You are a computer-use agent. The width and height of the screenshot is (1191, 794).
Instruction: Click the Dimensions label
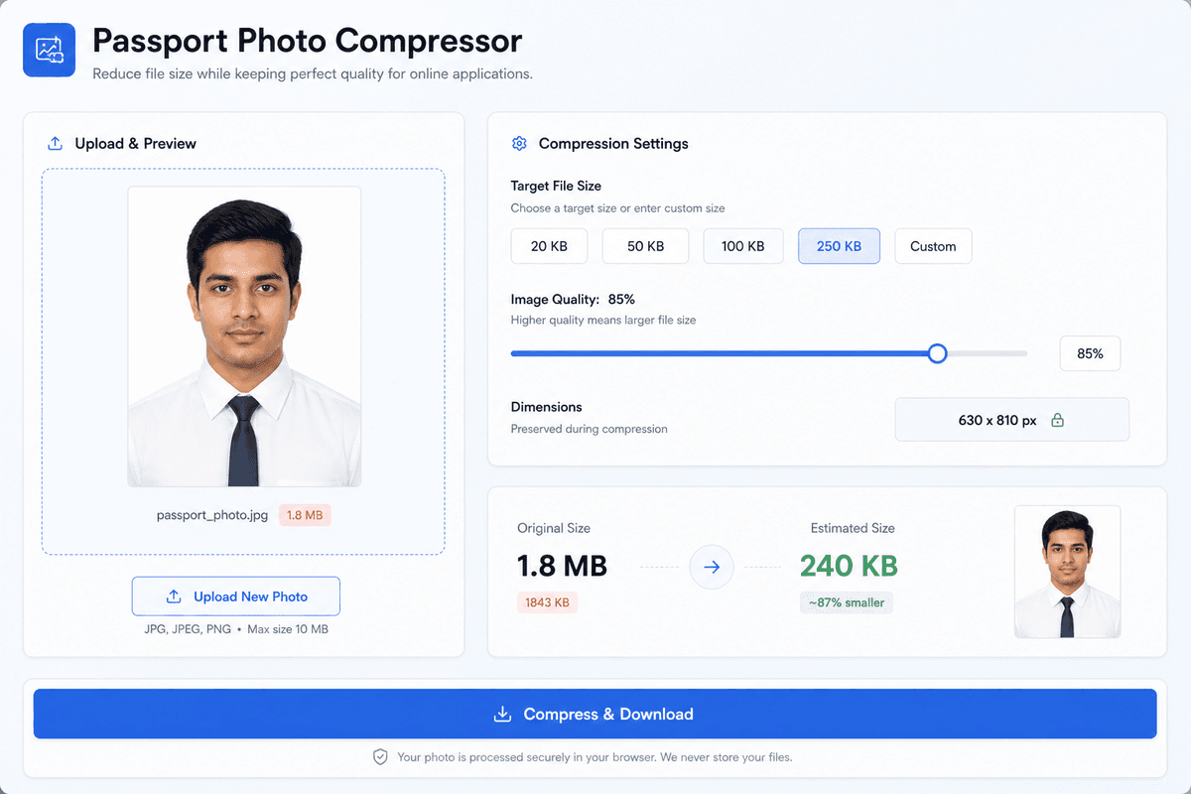[546, 407]
